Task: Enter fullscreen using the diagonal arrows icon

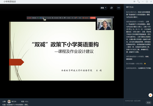Action: point(139,1)
